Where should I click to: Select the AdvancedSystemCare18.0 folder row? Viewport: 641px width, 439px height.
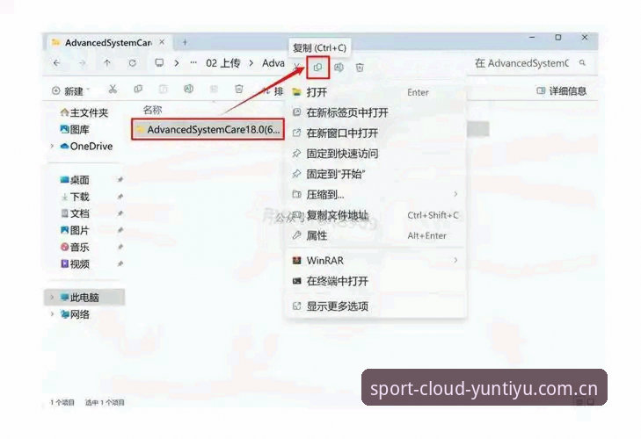tap(208, 129)
